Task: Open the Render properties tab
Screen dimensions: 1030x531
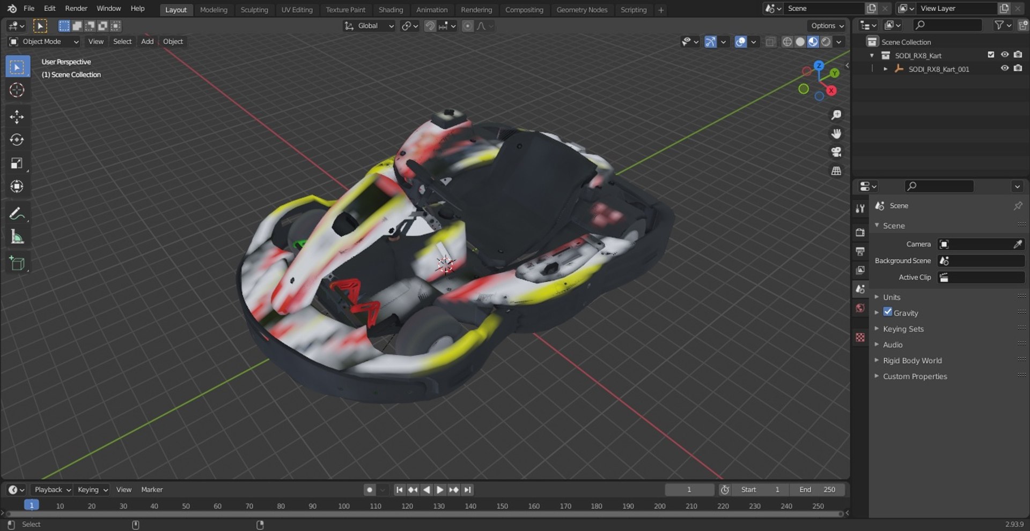Action: tap(860, 233)
